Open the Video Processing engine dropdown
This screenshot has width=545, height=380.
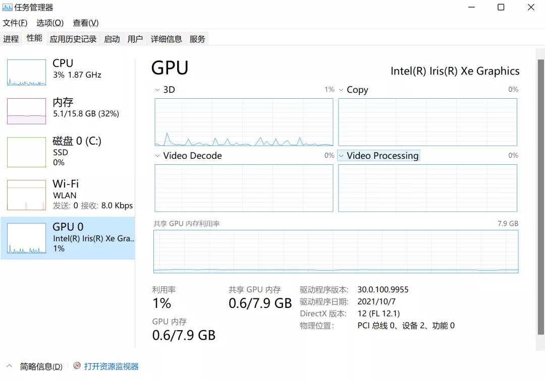tap(342, 156)
